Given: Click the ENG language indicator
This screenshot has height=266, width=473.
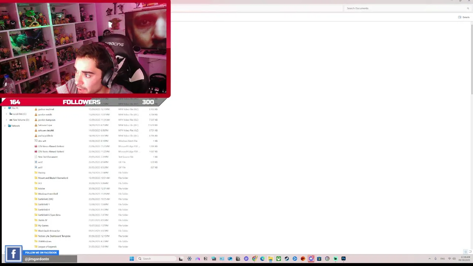Looking at the screenshot, I should point(443,259).
